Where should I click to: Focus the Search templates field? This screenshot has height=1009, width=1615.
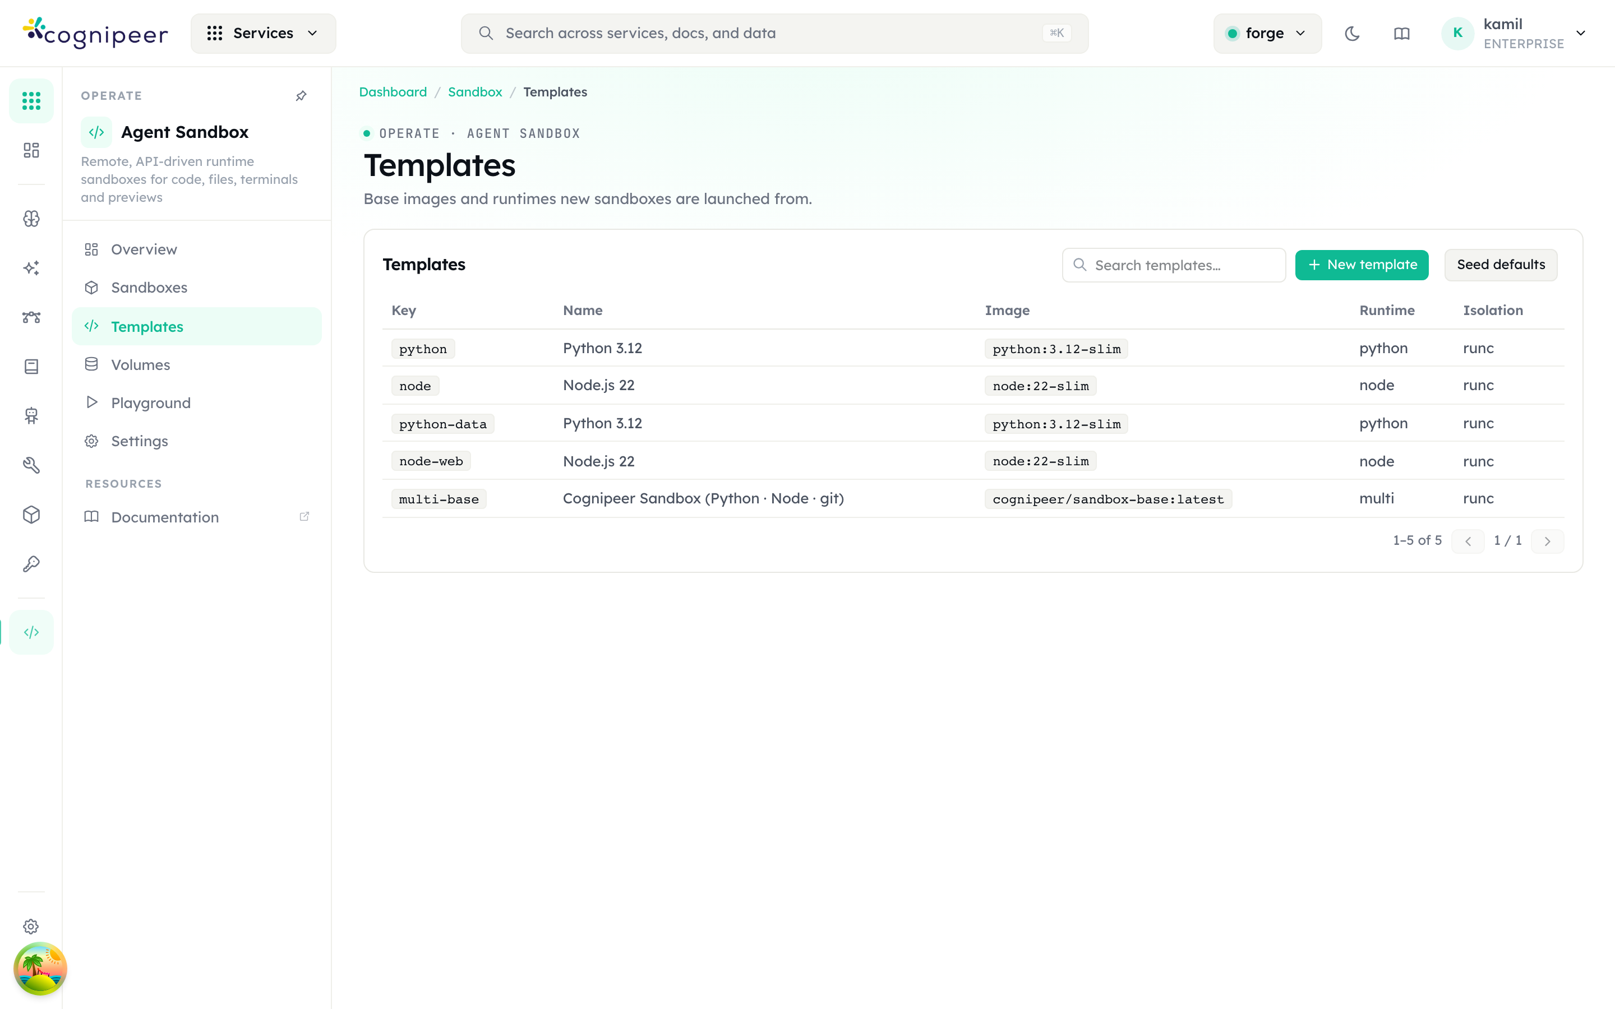point(1174,265)
